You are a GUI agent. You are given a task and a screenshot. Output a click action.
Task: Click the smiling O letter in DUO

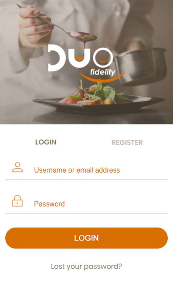pos(103,58)
